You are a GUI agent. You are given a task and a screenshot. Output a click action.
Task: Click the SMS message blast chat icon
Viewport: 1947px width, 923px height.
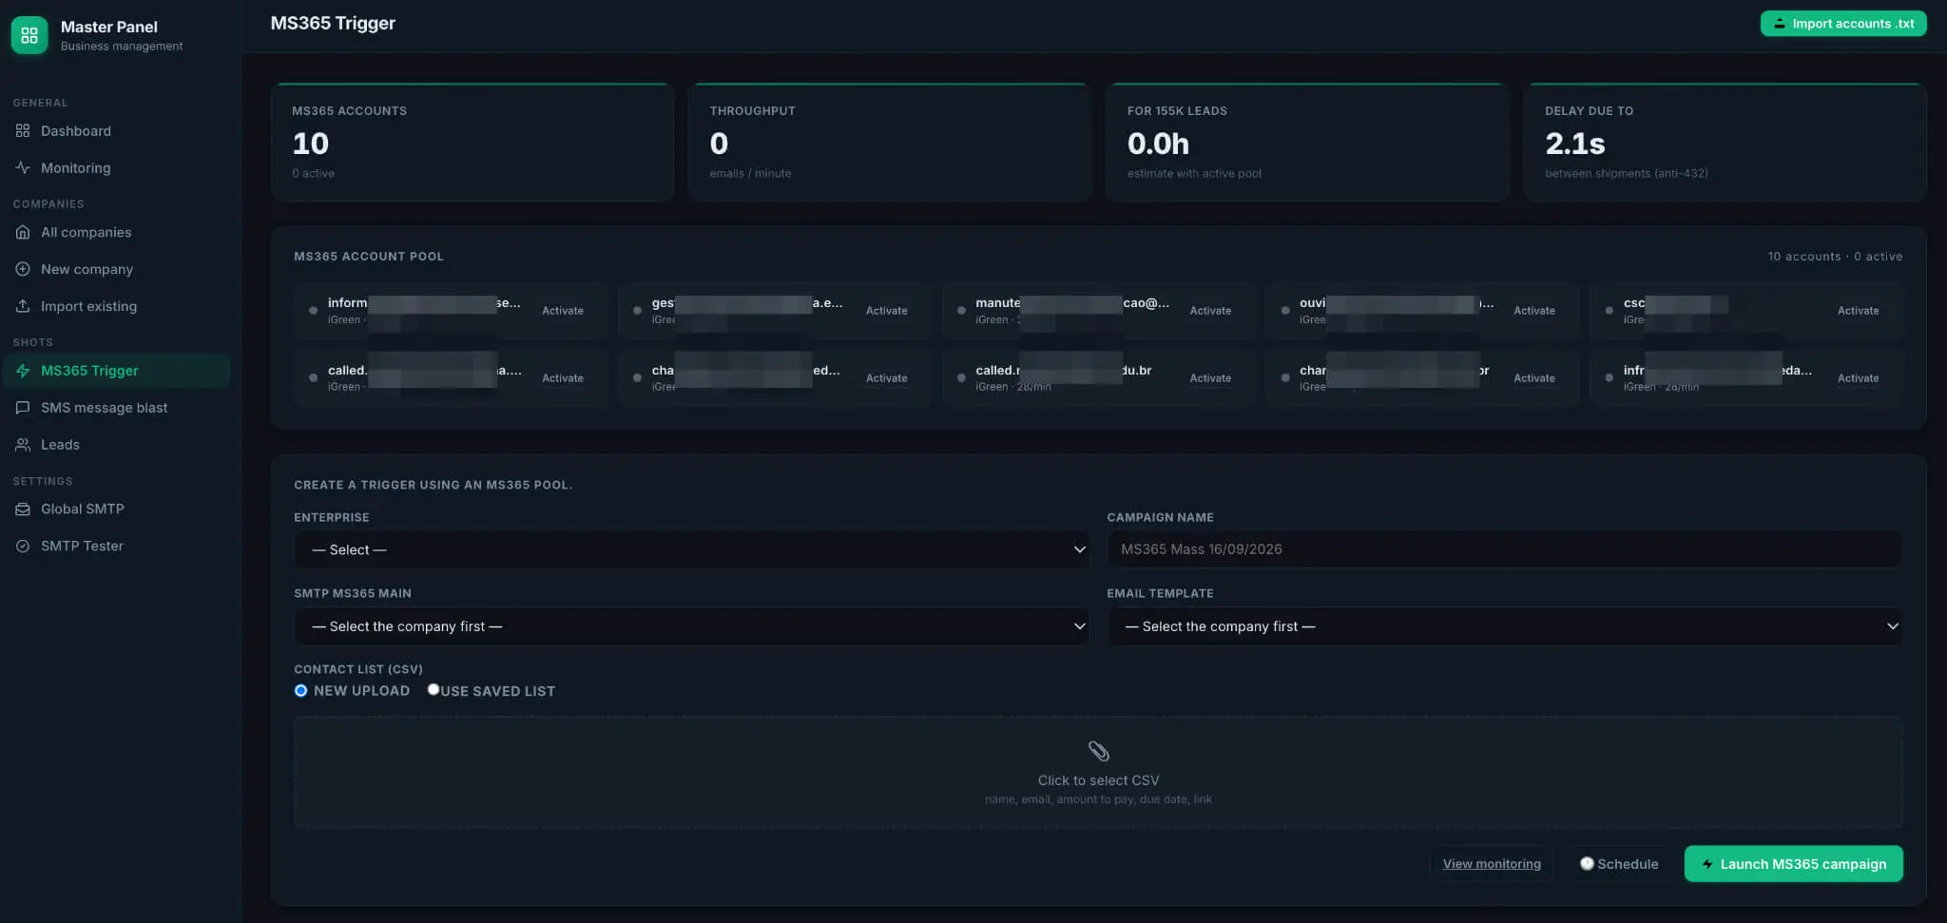23,408
